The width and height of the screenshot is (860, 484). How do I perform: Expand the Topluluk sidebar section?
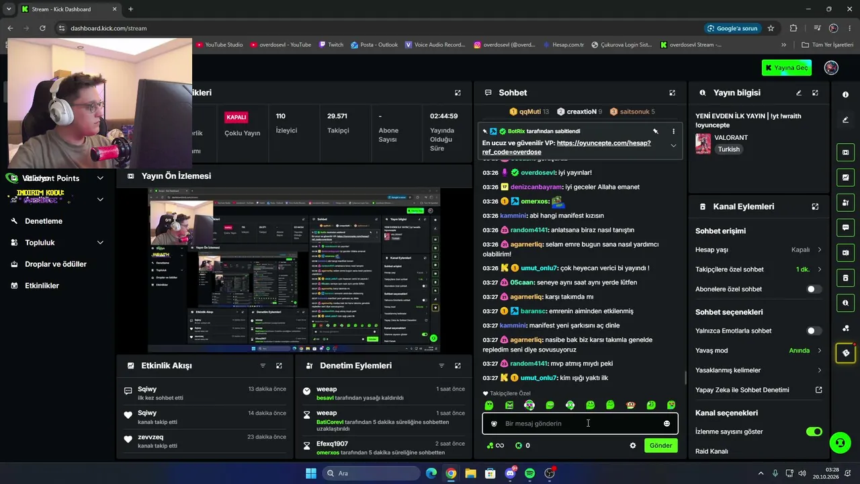point(57,243)
